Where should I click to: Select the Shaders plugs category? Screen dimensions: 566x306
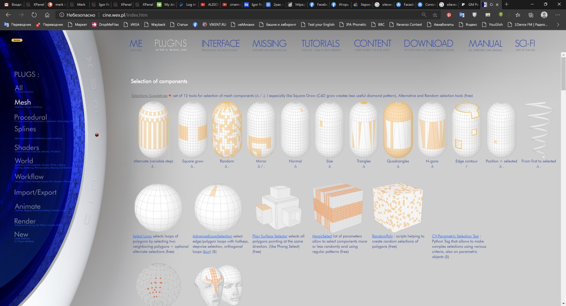point(27,147)
